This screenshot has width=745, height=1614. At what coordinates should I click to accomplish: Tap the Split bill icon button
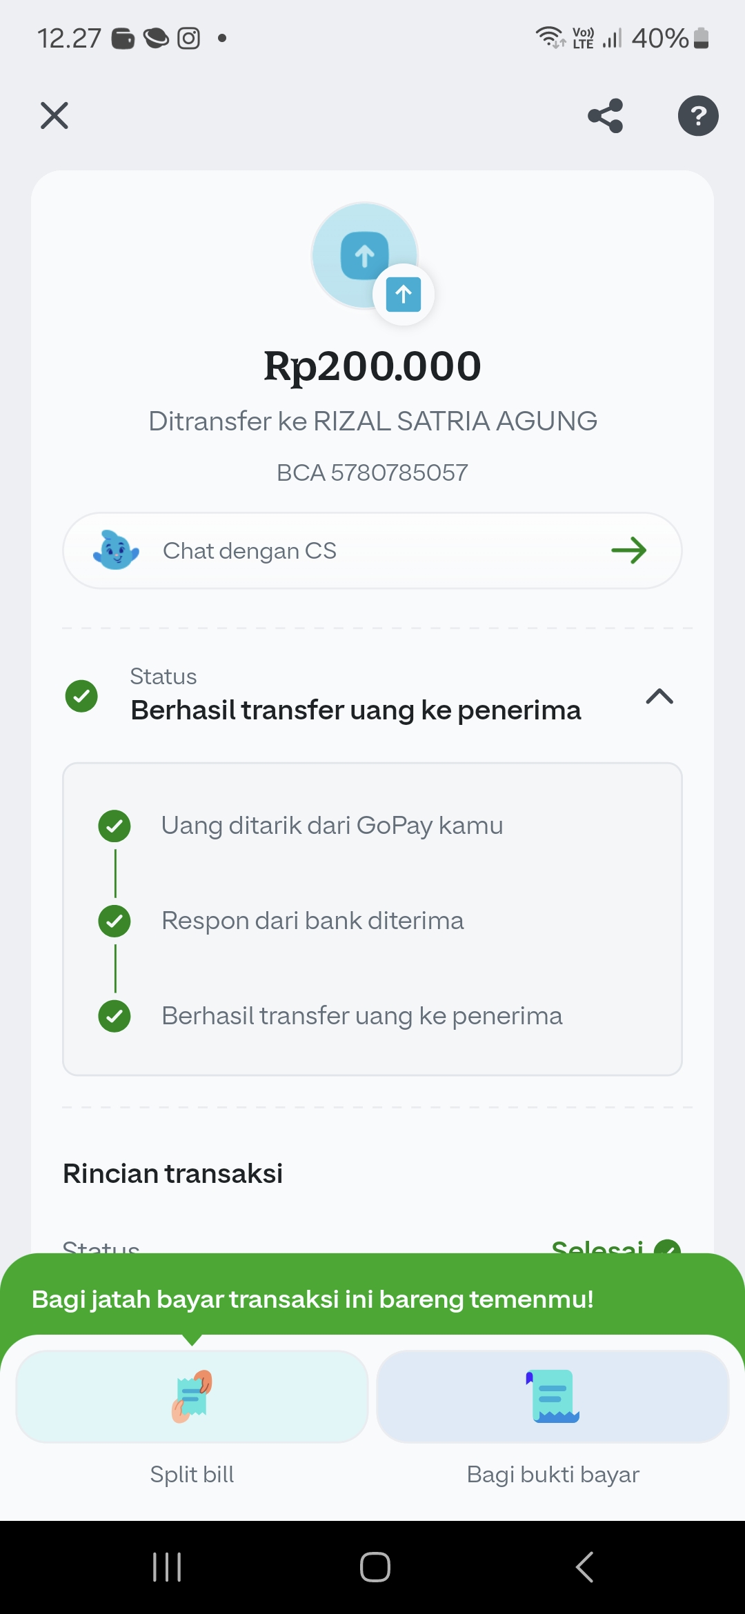click(x=192, y=1396)
